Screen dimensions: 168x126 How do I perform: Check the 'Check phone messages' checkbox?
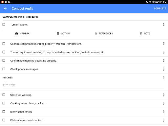(4, 69)
